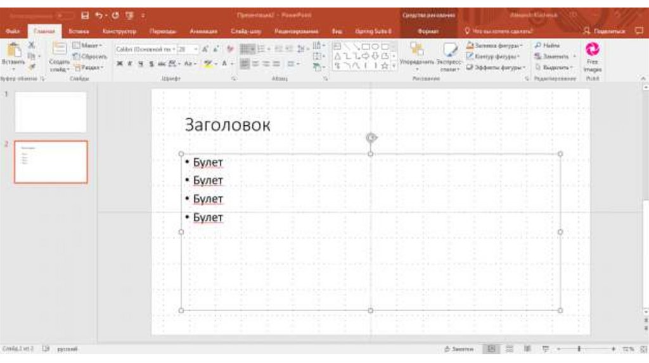The width and height of the screenshot is (649, 363).
Task: Open Shape Outline (Контур фигуры) dropdown
Action: tap(493, 56)
